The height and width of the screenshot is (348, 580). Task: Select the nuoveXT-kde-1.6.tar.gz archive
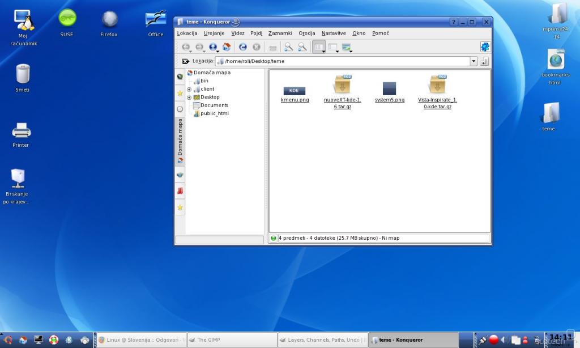[342, 92]
